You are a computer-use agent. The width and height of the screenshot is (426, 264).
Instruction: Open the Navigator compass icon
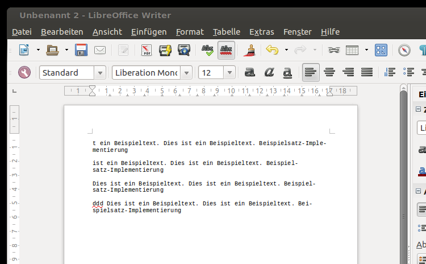(x=404, y=50)
